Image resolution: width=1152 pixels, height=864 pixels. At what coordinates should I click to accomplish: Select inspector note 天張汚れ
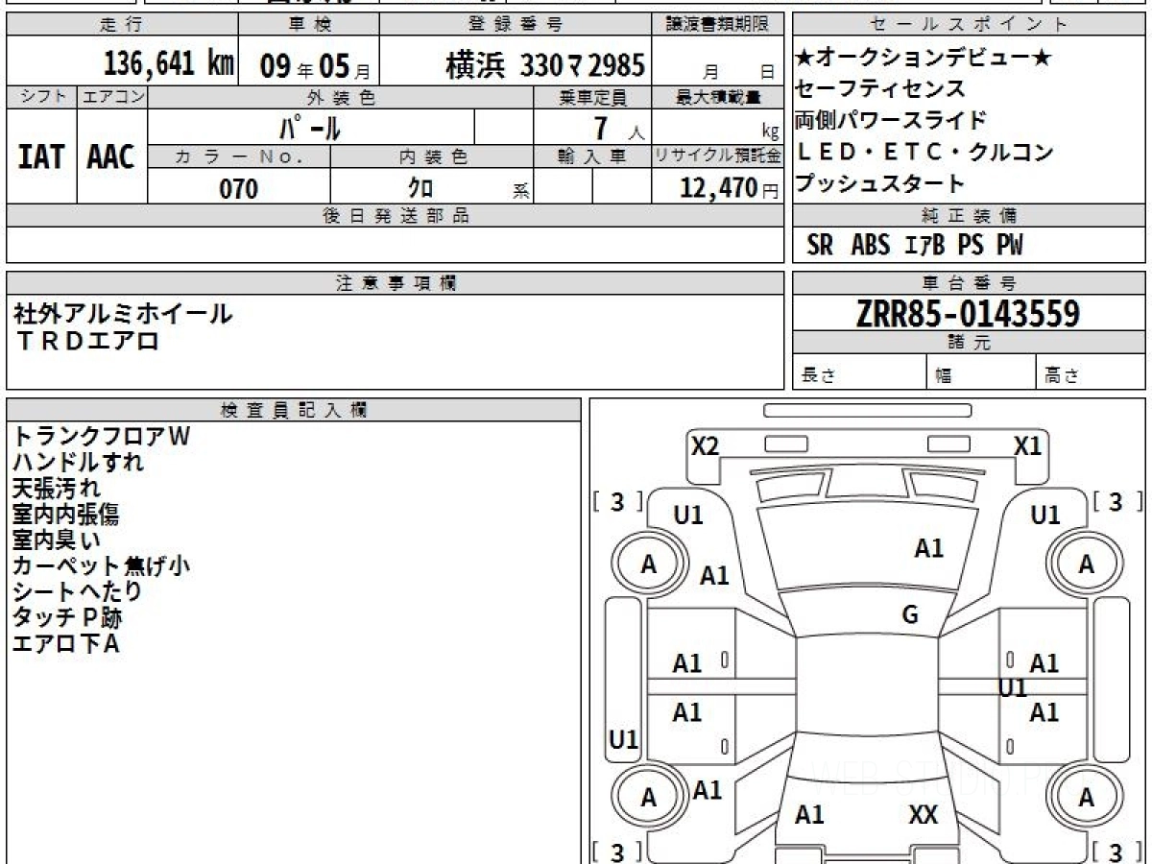[x=56, y=488]
